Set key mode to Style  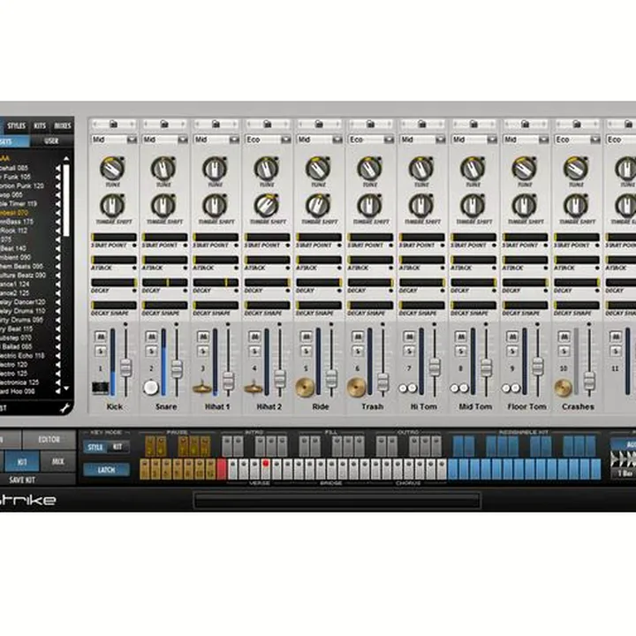point(95,447)
